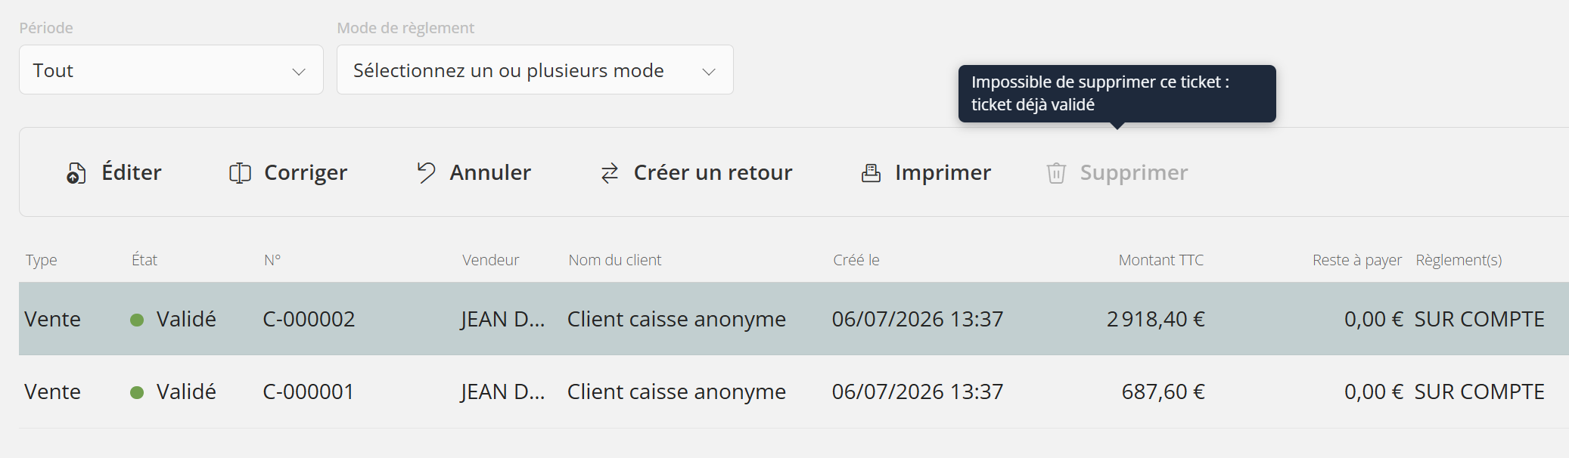This screenshot has width=1569, height=458.
Task: Sort by the Vendeur column header
Action: click(x=491, y=260)
